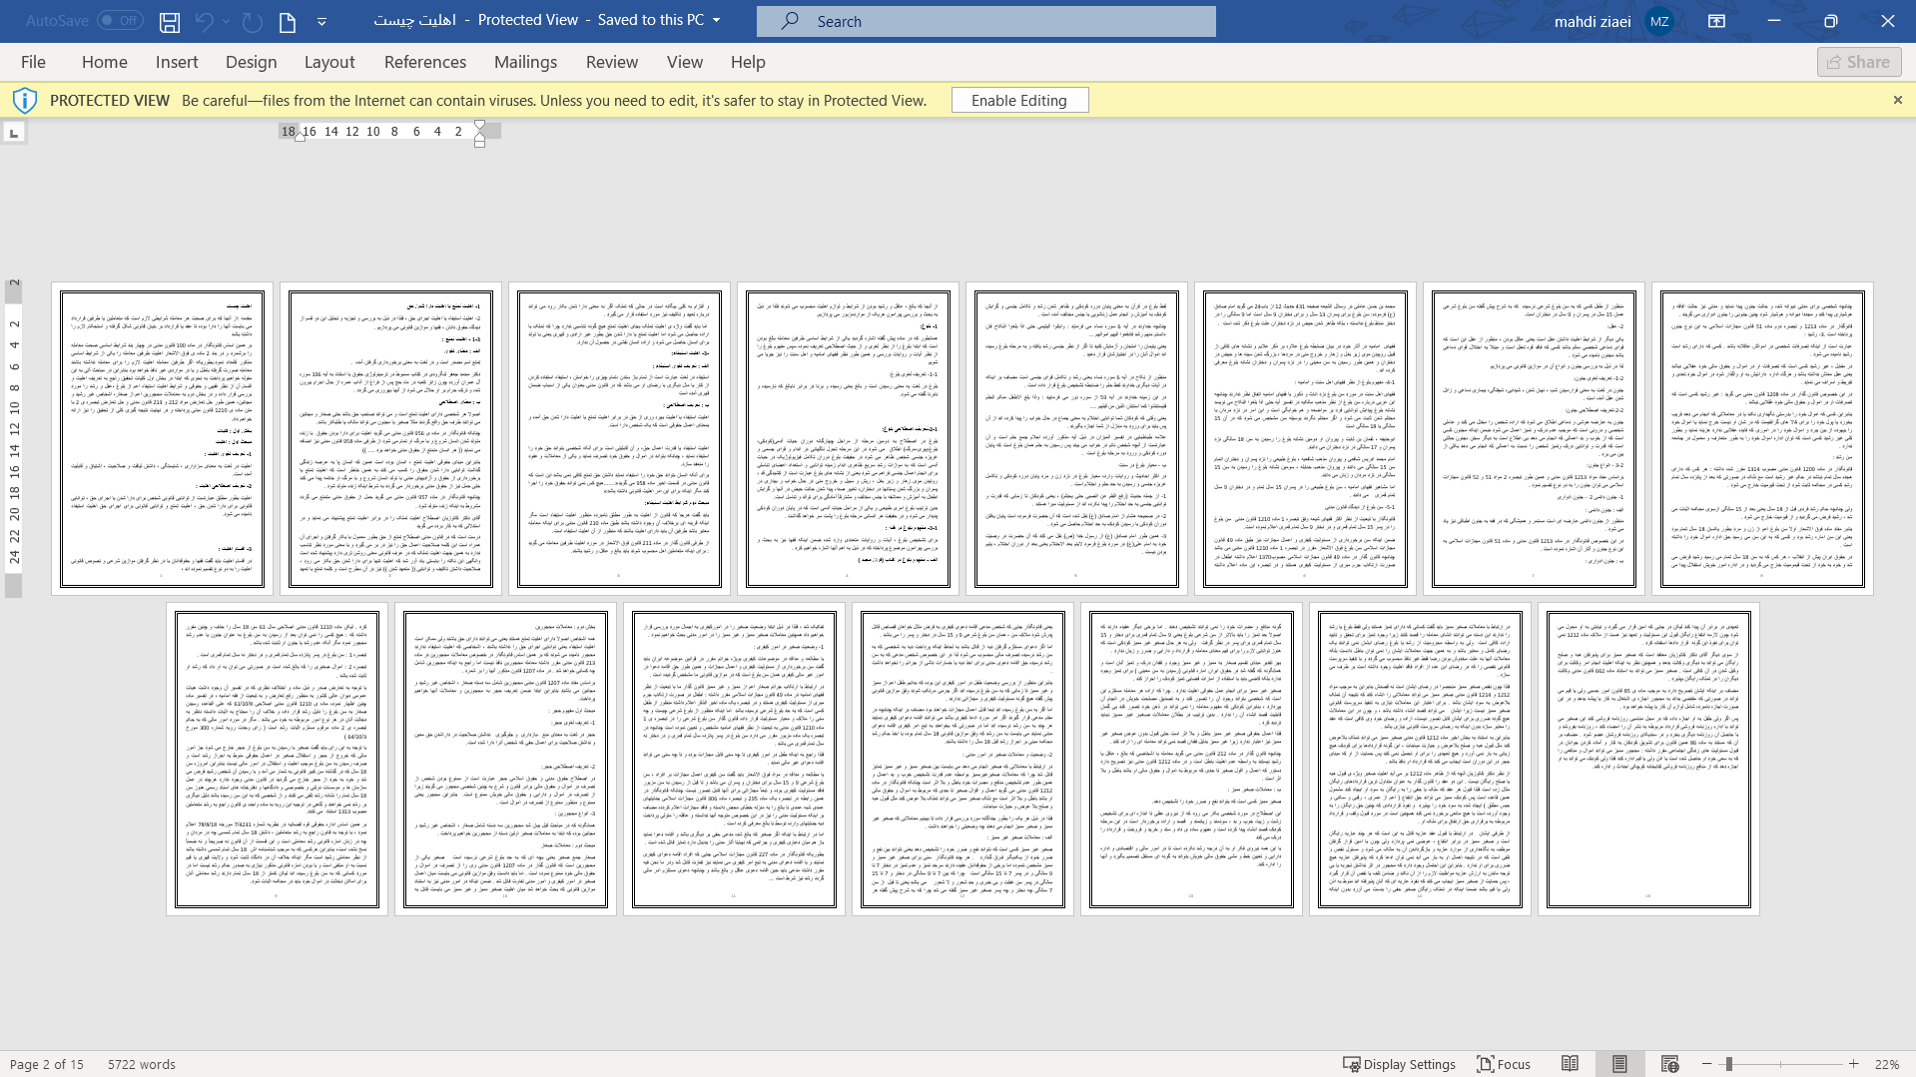The height and width of the screenshot is (1077, 1916).
Task: Click the Protected View shield icon
Action: pyautogui.click(x=25, y=100)
